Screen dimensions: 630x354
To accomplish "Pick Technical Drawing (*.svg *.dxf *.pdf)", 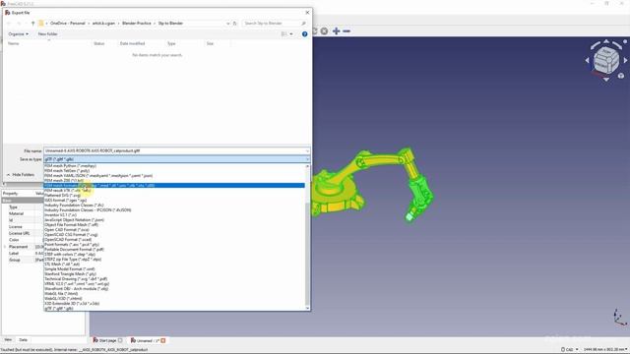I will (x=76, y=279).
